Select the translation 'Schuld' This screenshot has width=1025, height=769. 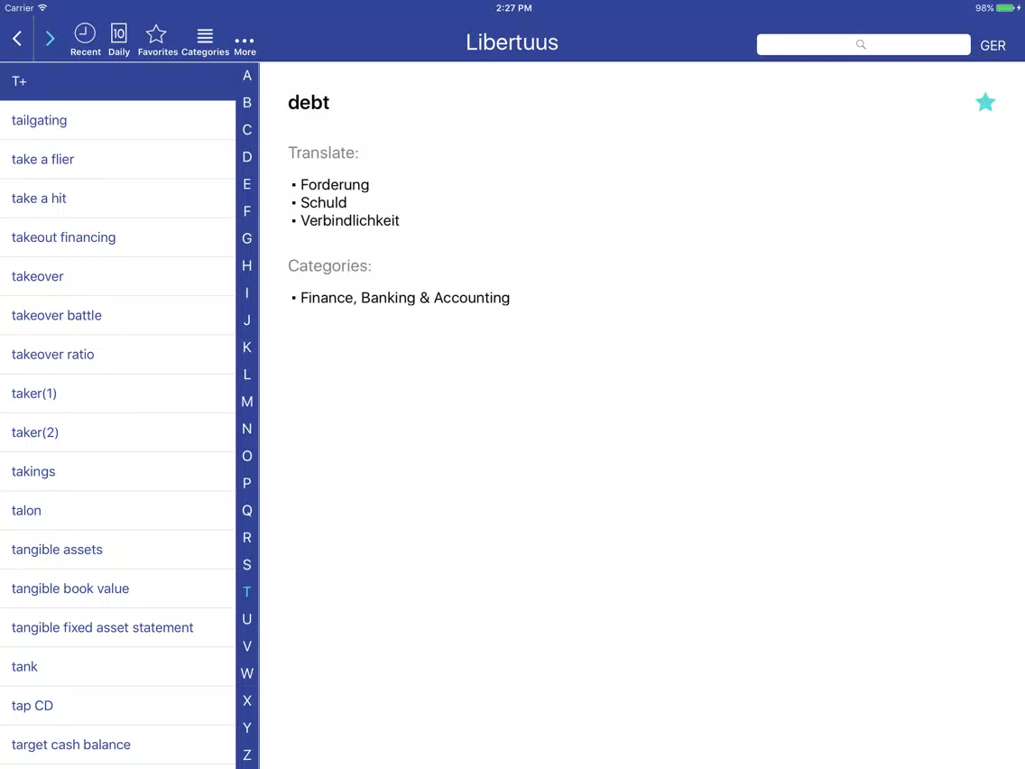[324, 203]
